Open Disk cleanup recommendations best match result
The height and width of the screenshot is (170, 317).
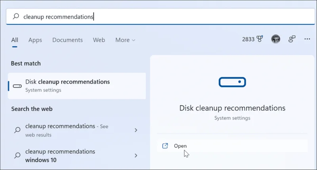tap(77, 86)
